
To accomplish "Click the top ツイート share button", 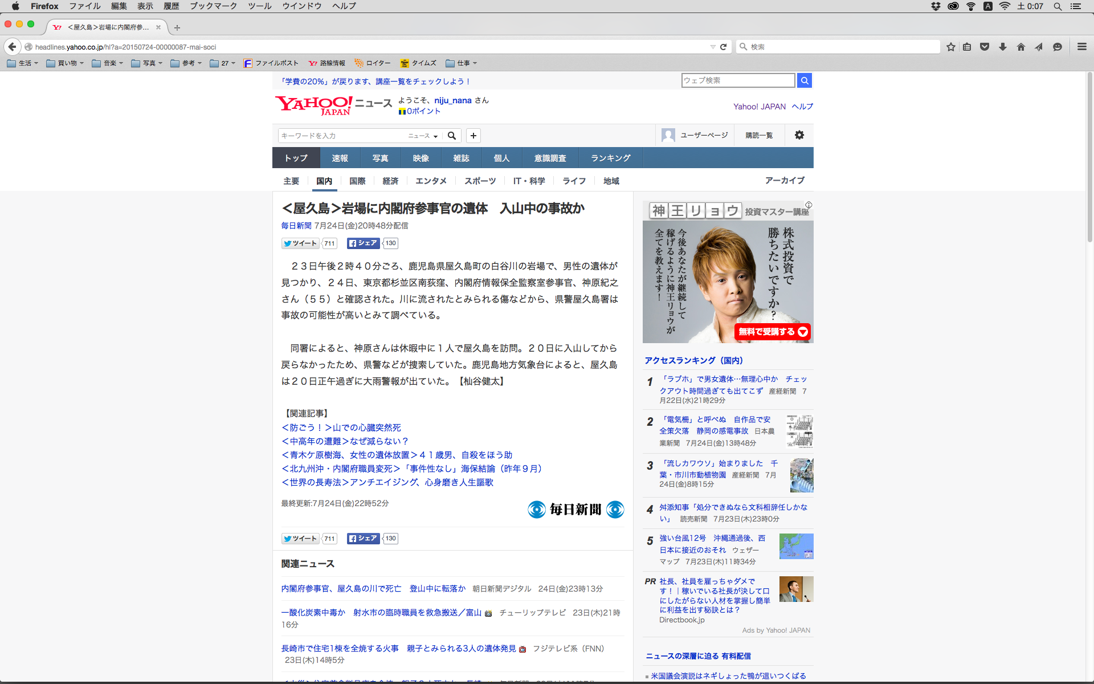I will click(x=300, y=243).
